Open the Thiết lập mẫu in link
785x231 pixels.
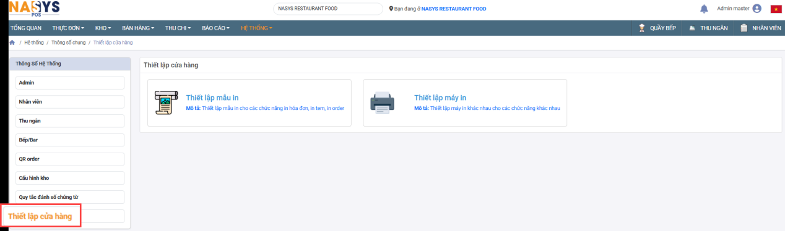point(212,98)
